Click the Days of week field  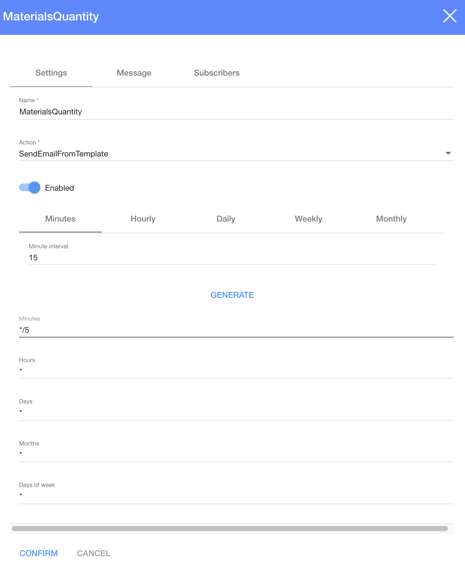click(x=236, y=496)
